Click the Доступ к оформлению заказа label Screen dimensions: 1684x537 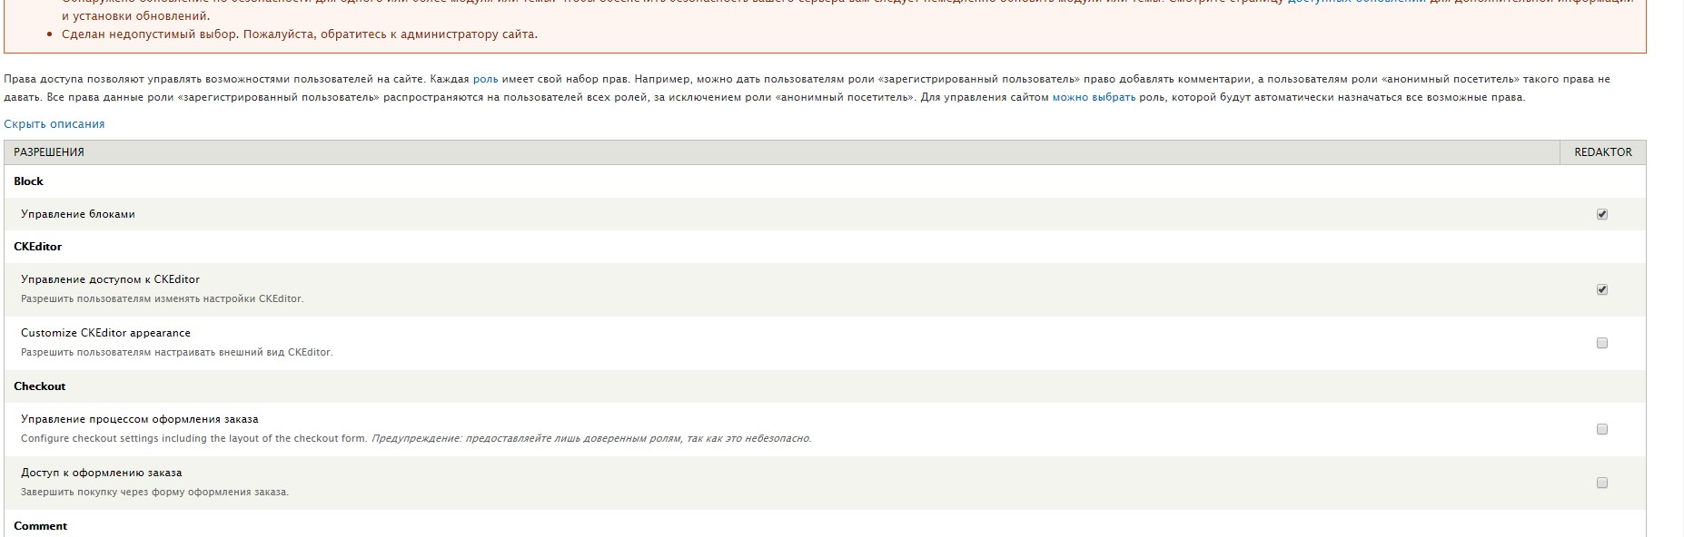tap(102, 473)
